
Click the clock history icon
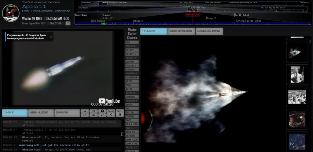tap(94, 111)
